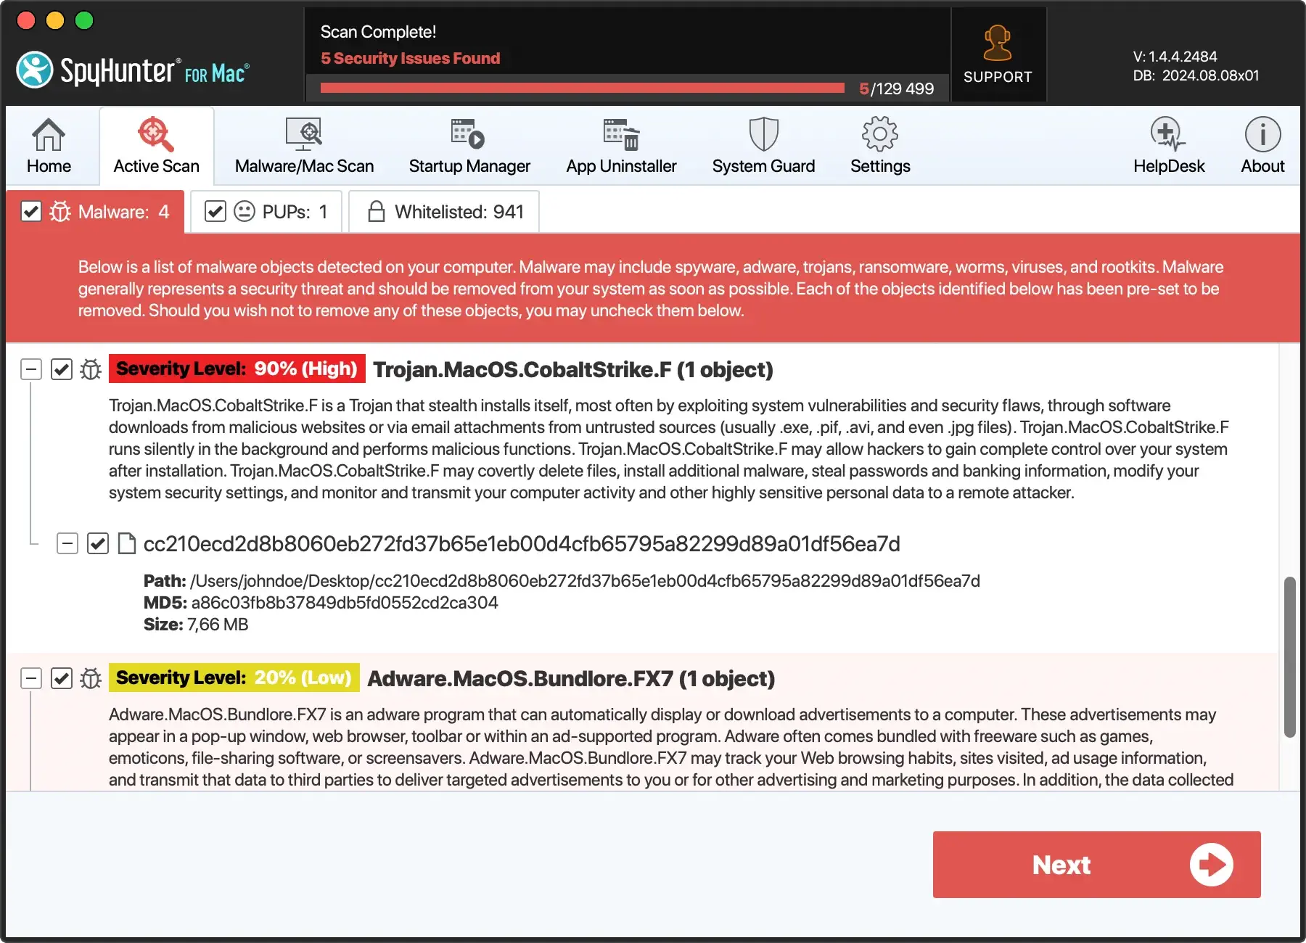Go to the Home label
This screenshot has width=1306, height=943.
pyautogui.click(x=49, y=166)
